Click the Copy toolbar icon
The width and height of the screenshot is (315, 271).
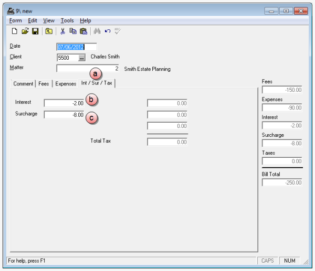click(73, 31)
